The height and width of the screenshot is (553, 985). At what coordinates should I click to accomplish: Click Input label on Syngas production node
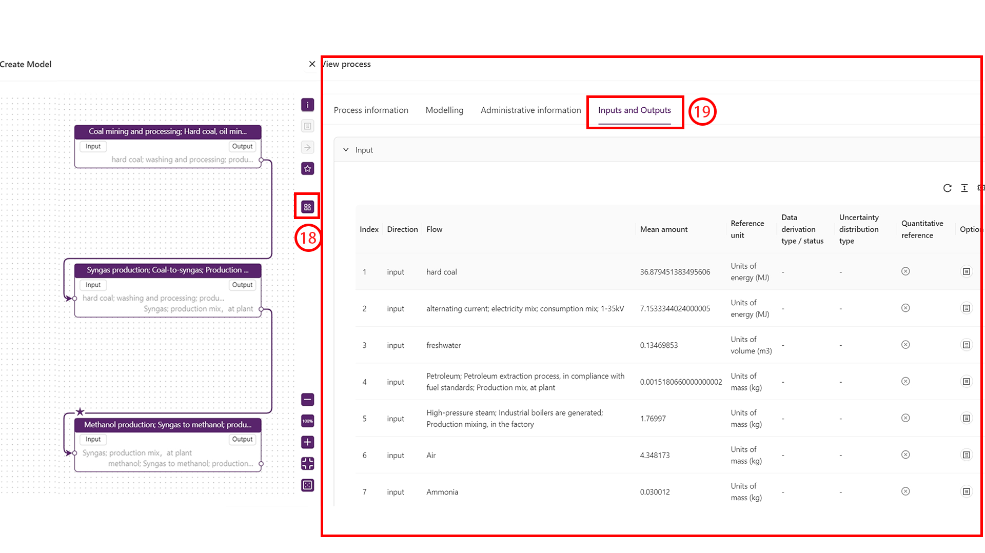click(x=93, y=285)
